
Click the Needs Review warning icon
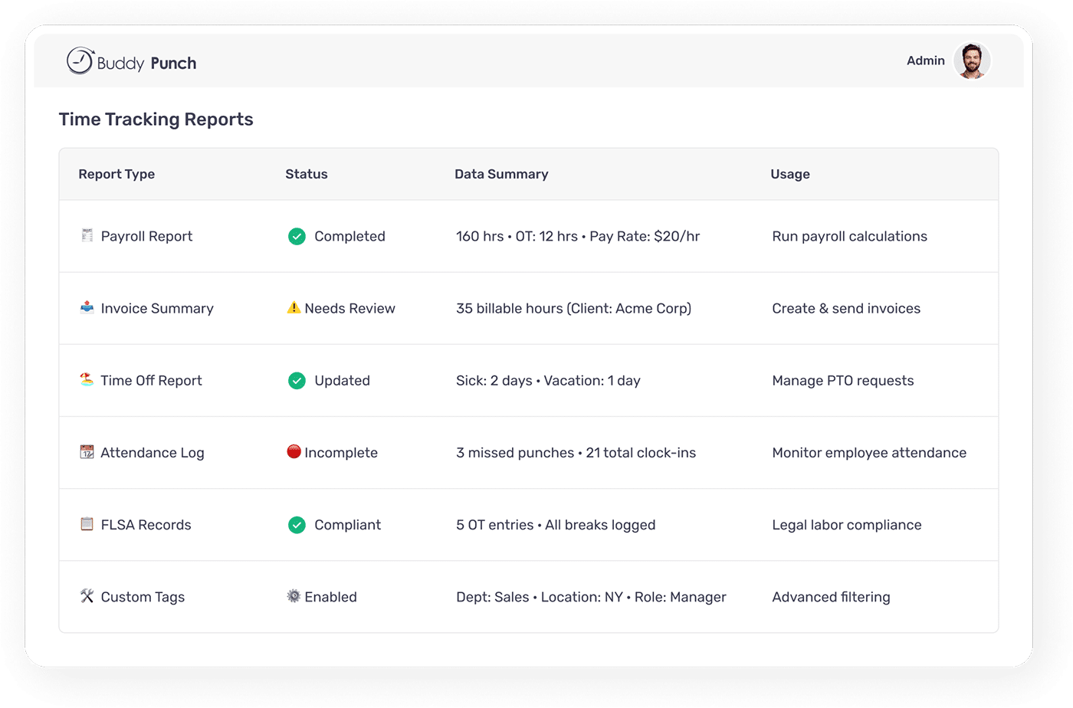click(294, 307)
